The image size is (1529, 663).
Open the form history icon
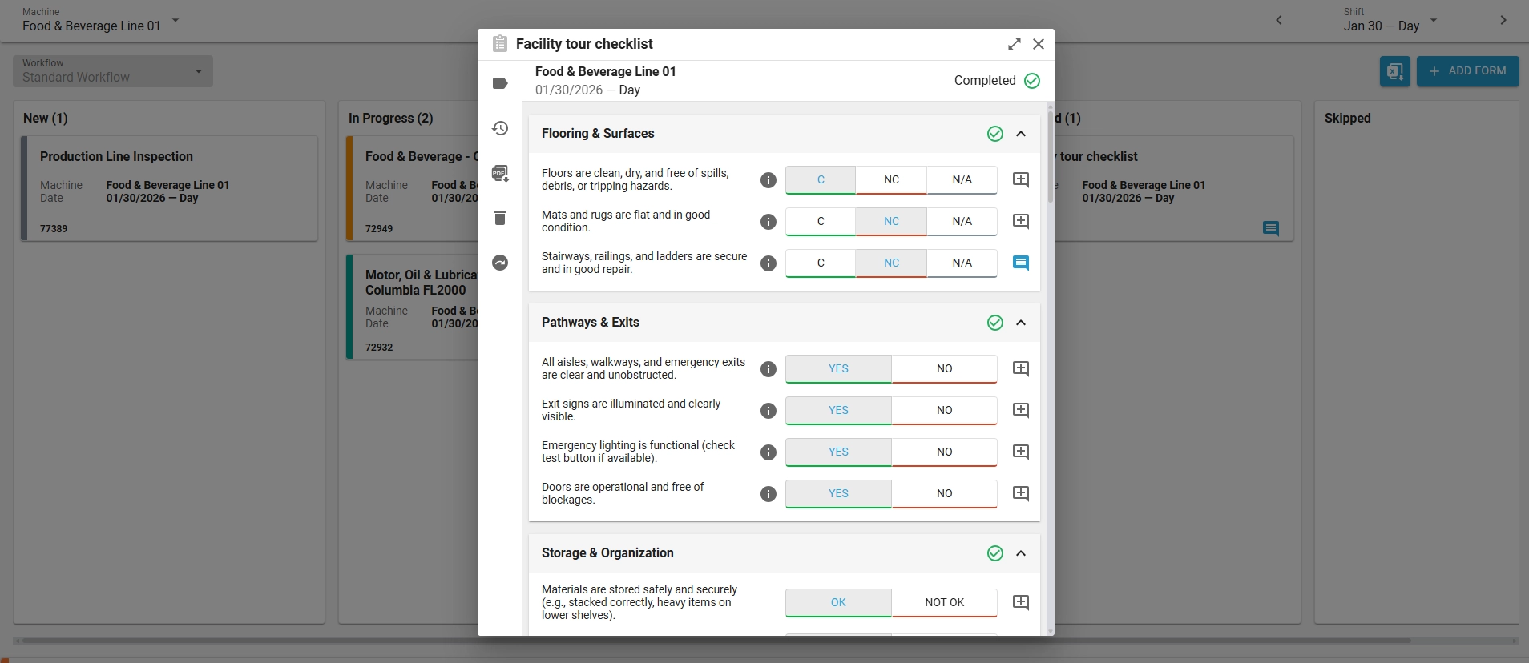click(500, 128)
